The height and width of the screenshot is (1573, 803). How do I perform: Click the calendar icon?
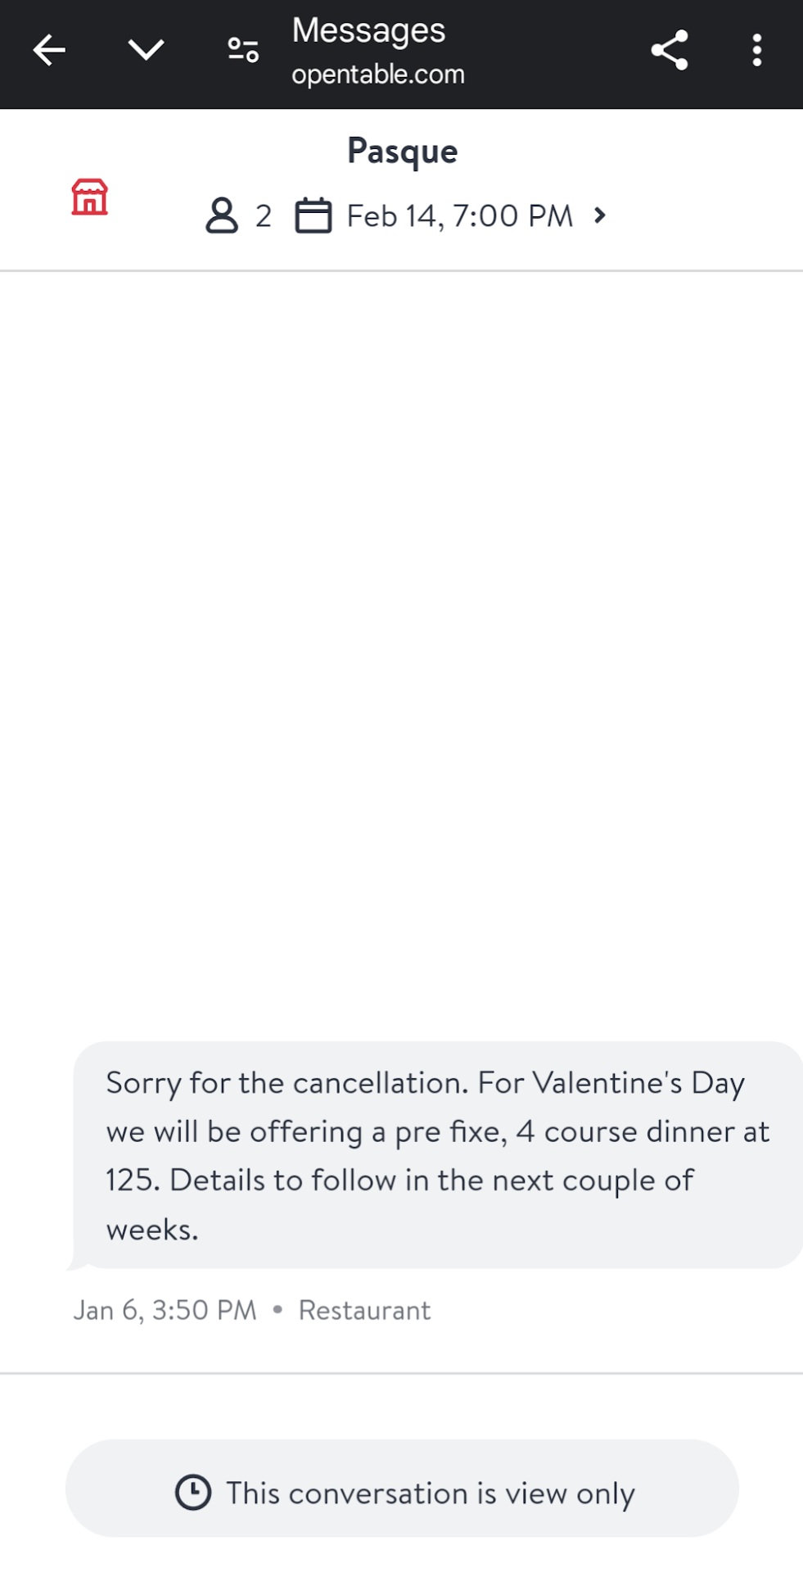[x=313, y=216]
